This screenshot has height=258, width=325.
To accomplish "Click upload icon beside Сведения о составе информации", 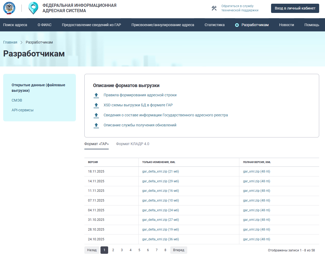I will point(96,115).
